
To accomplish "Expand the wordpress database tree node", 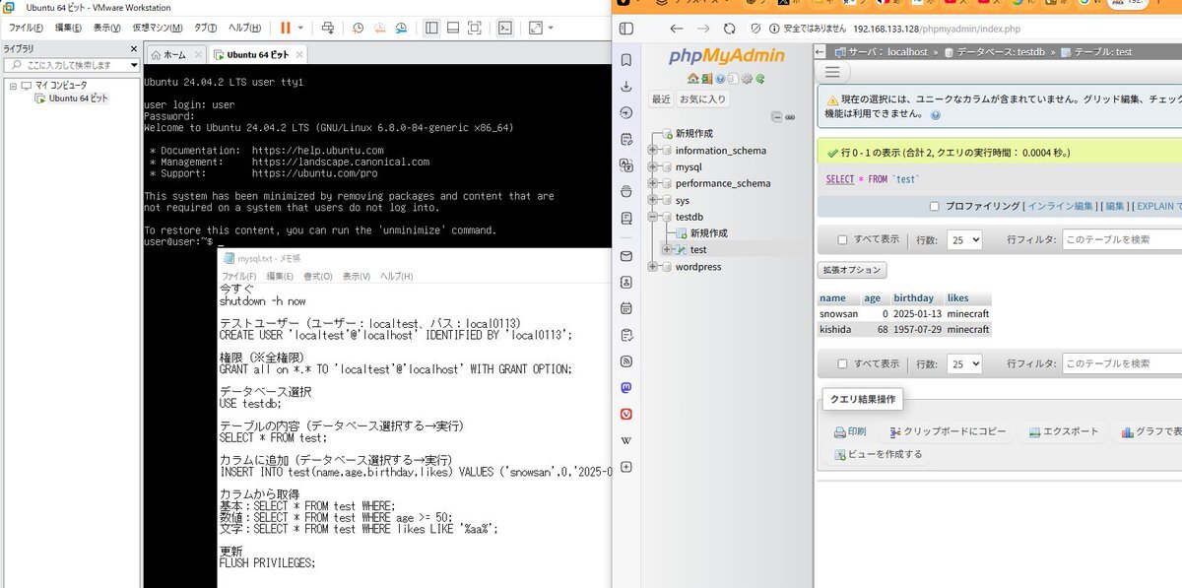I will pos(652,267).
